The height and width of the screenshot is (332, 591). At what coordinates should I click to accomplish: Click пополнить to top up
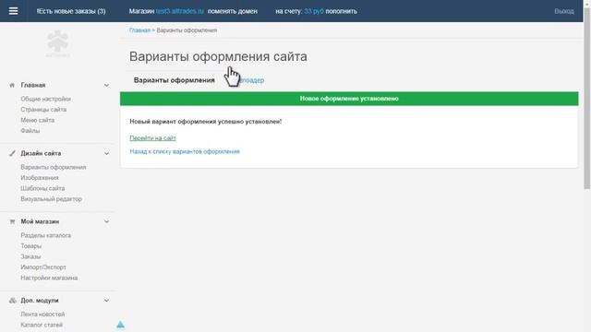click(341, 11)
